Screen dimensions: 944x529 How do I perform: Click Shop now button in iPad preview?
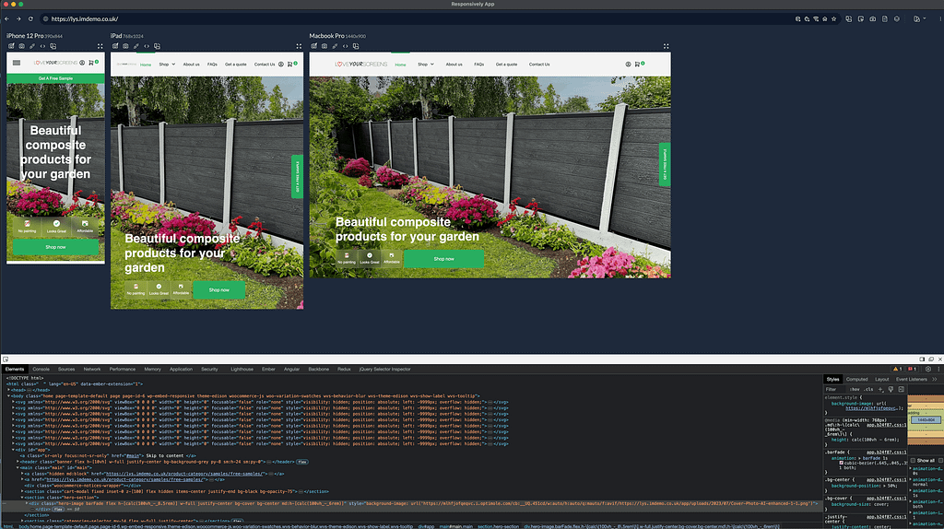[219, 289]
